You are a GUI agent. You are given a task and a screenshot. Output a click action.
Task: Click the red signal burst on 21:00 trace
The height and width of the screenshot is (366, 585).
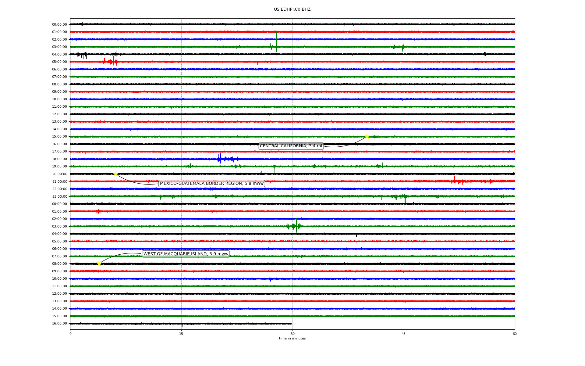tap(455, 181)
